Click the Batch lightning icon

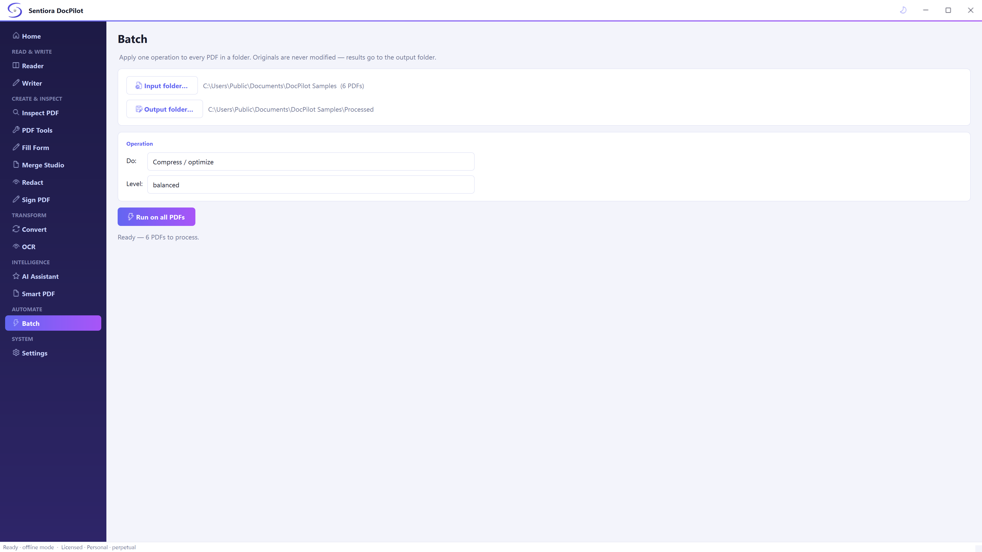[x=16, y=323]
